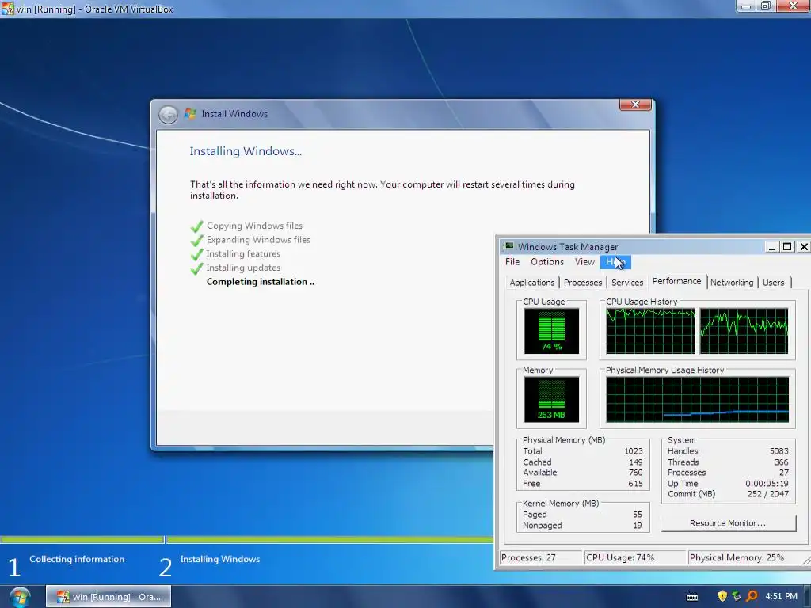Click the keyboard icon in the system tray

(x=692, y=597)
